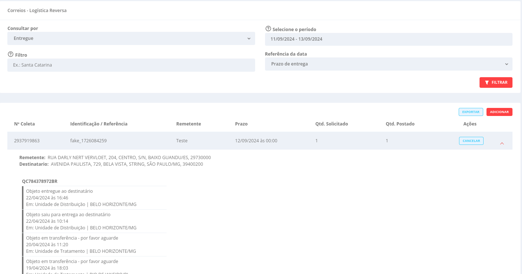The height and width of the screenshot is (274, 522).
Task: Click the chevron on the "Consultar por" field
Action: click(x=249, y=38)
